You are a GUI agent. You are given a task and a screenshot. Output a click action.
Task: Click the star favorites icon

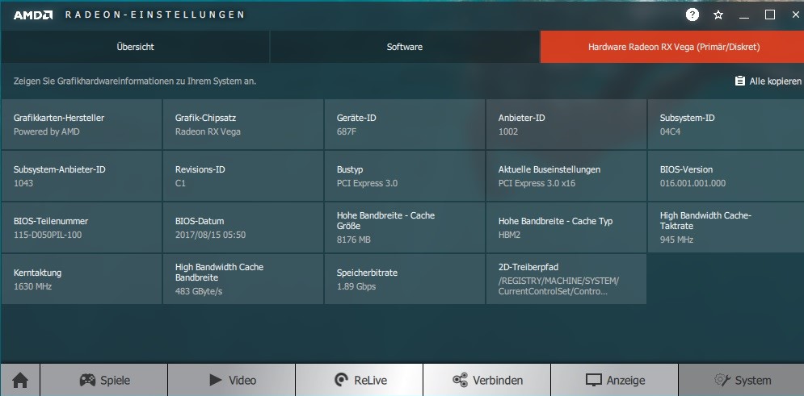pyautogui.click(x=718, y=15)
